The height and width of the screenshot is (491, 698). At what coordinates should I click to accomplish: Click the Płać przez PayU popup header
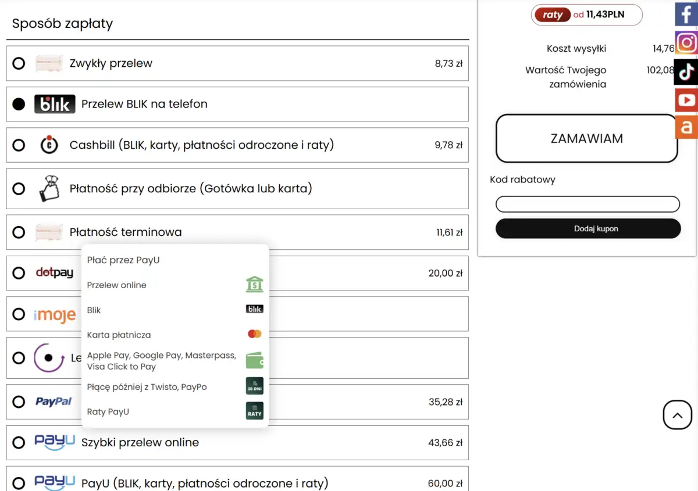[123, 260]
